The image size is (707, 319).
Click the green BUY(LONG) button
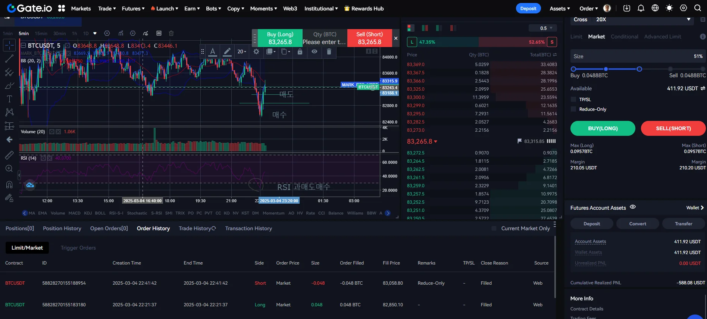click(603, 128)
